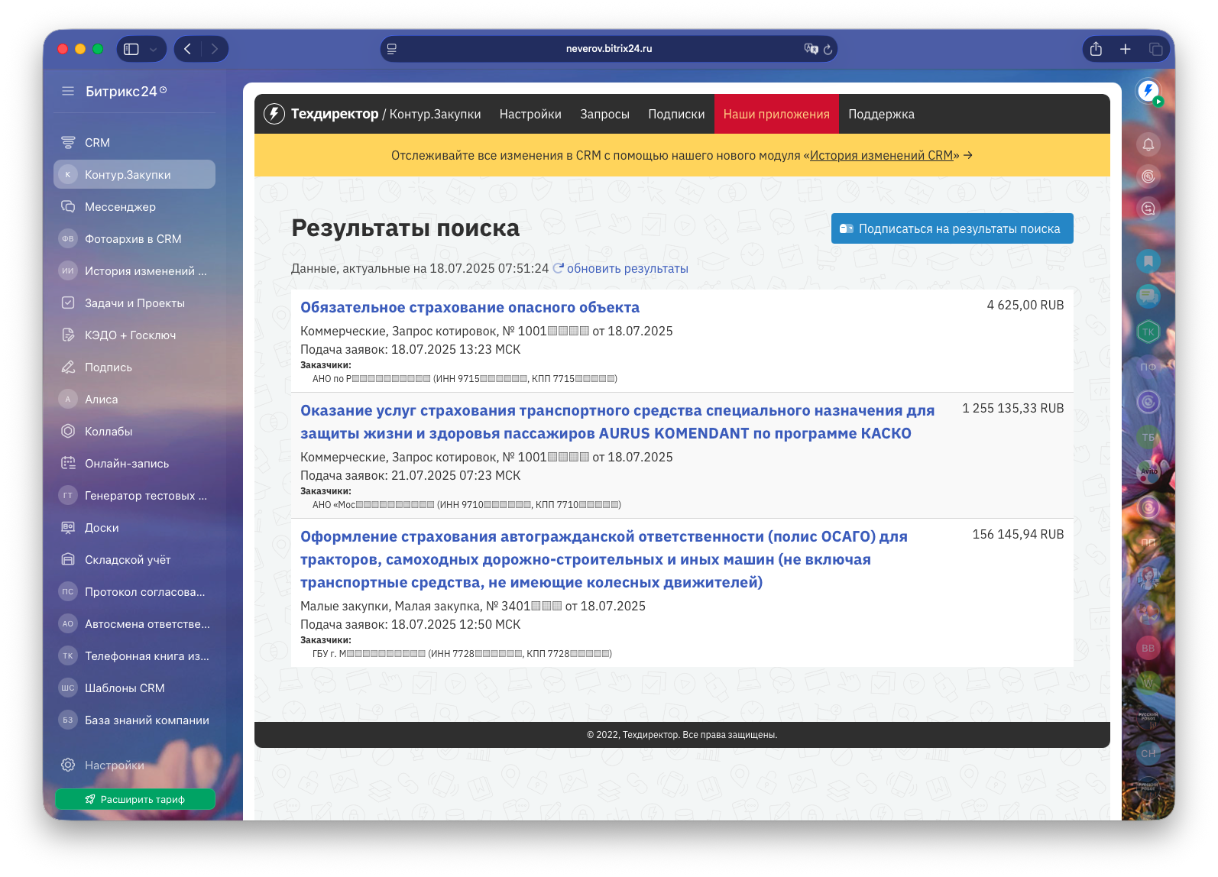Open the полис ОСАГО tender link
Image resolution: width=1218 pixels, height=877 pixels.
click(604, 559)
